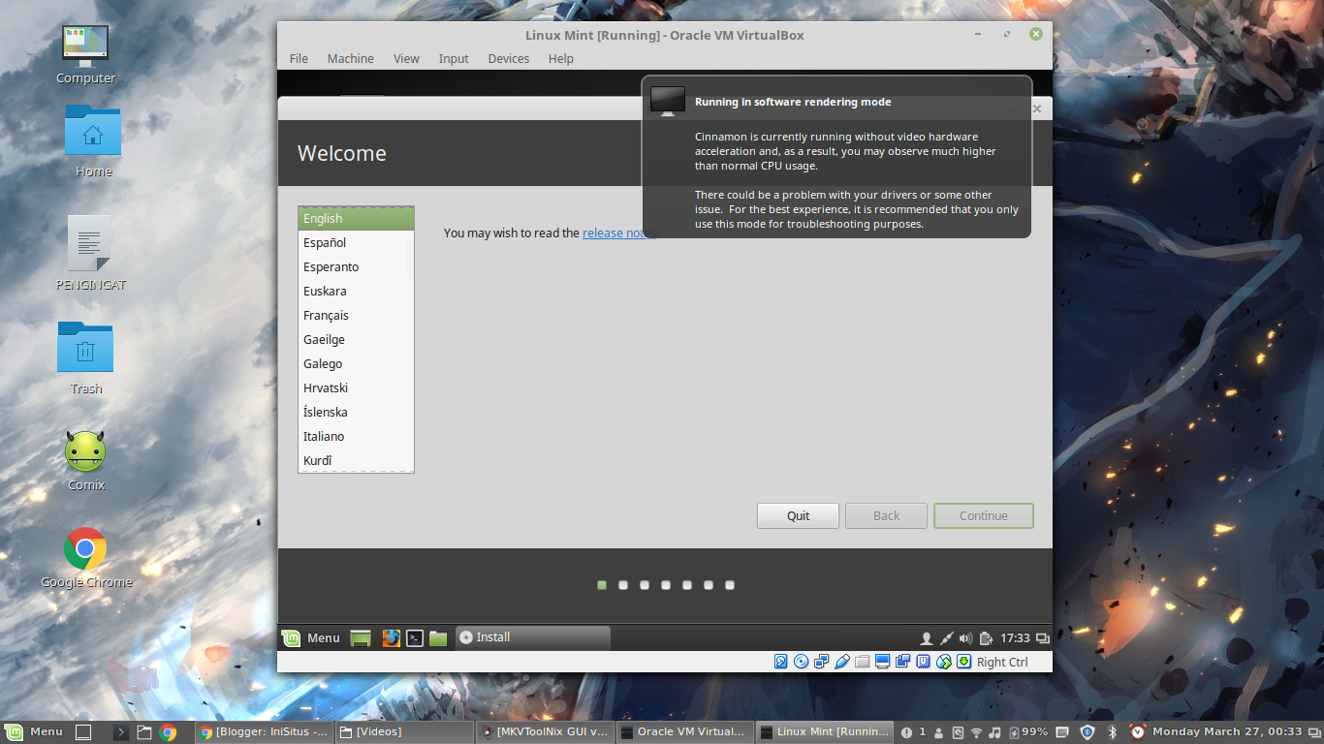Switch to Install window in guest taskbar

[x=533, y=637]
